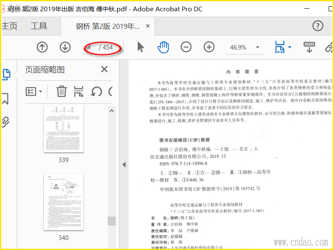Screen dimensions: 334x250
Task: Click the 339 page label
Action: [x=63, y=160]
